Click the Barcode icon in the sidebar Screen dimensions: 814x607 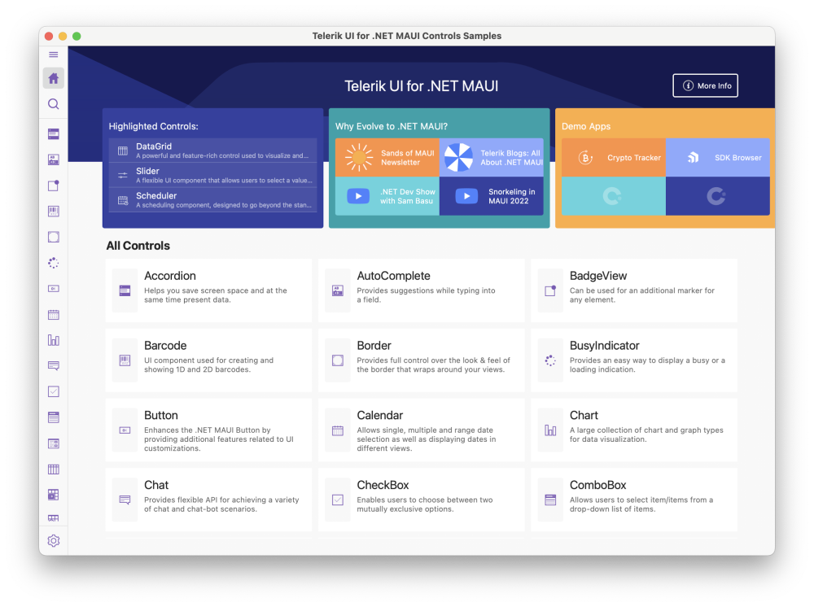(x=53, y=211)
